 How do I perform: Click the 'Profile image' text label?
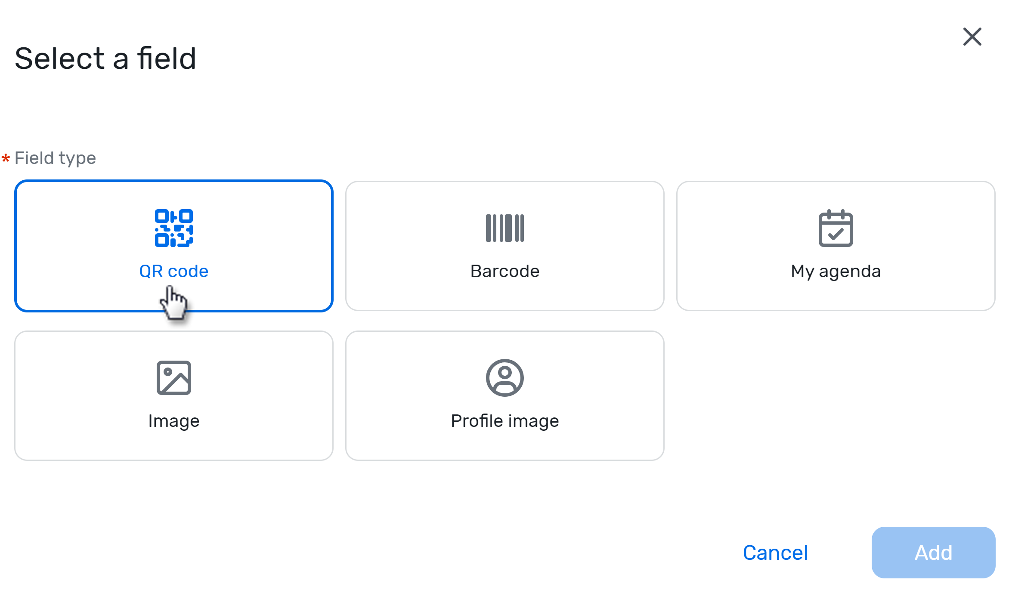(504, 421)
